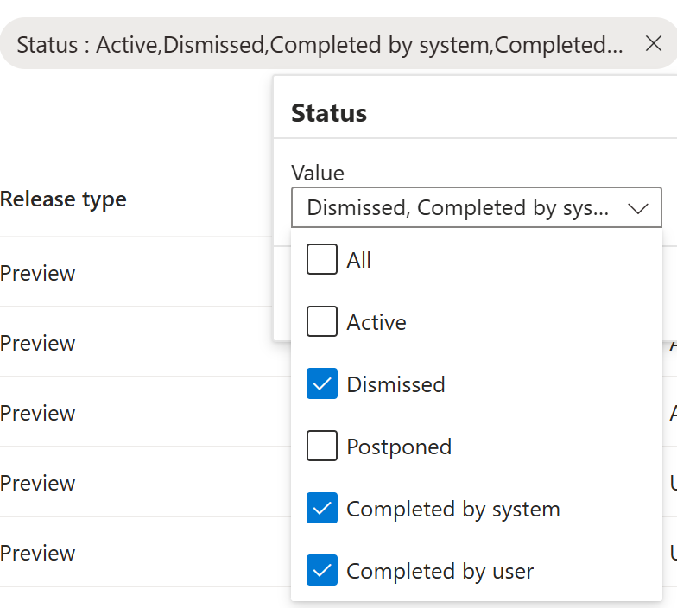Choose the Dismissed option label
This screenshot has height=608, width=677.
[395, 384]
